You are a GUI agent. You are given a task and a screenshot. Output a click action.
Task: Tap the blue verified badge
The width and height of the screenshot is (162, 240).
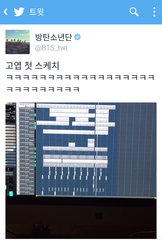pos(78,37)
